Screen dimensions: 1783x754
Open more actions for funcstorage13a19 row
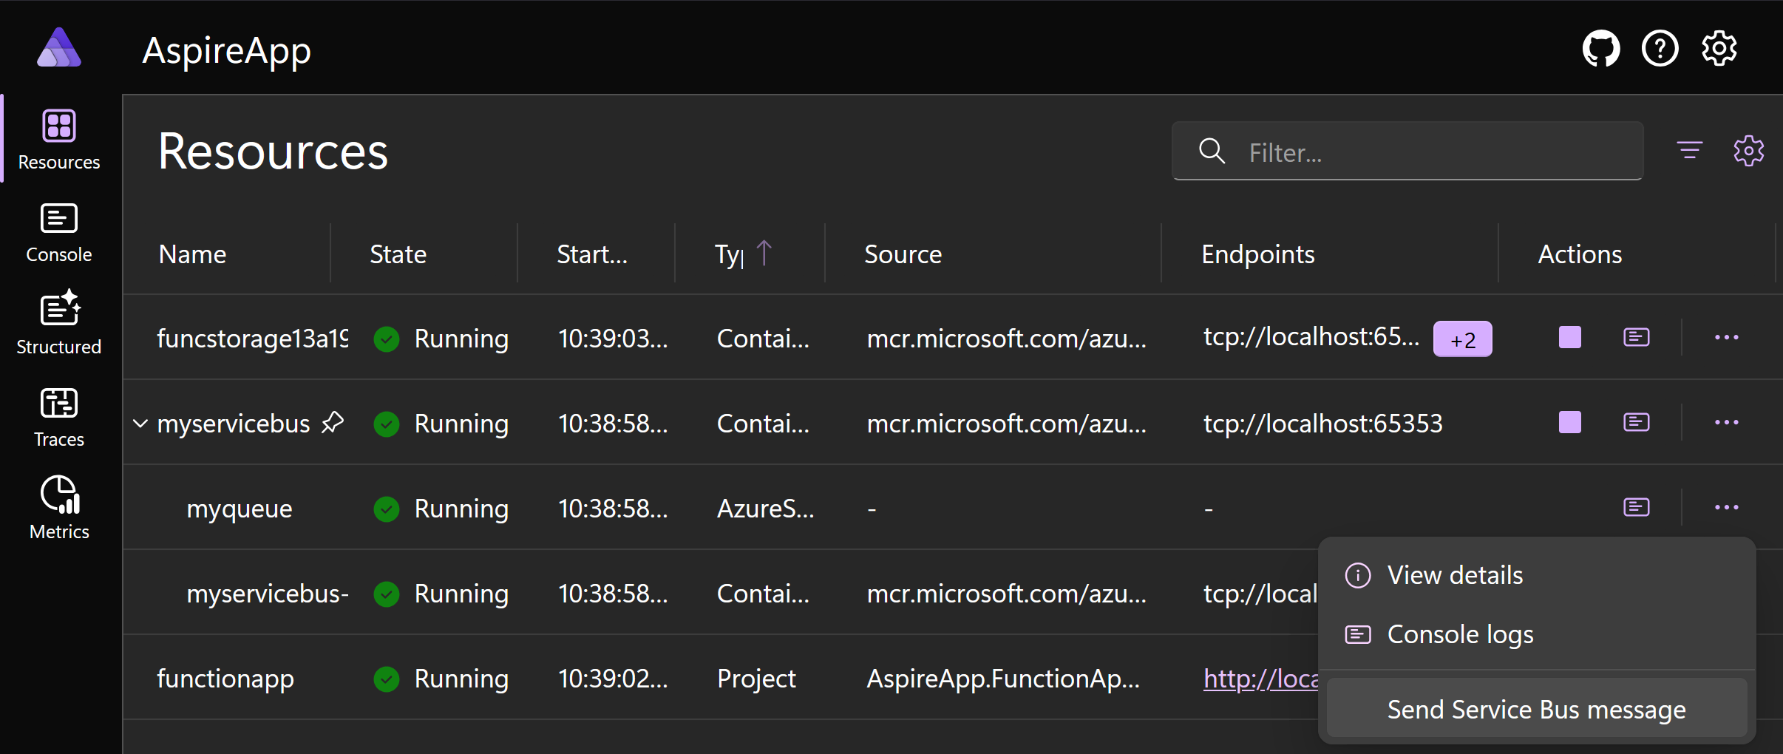coord(1726,338)
